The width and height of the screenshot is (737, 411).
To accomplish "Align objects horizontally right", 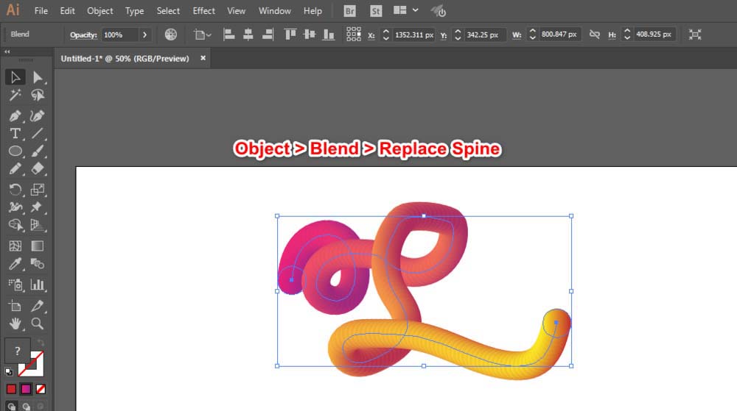I will [x=268, y=35].
